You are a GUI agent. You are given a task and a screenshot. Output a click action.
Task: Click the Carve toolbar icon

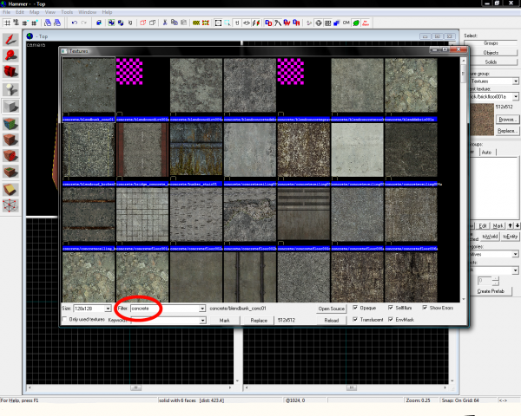(99, 23)
